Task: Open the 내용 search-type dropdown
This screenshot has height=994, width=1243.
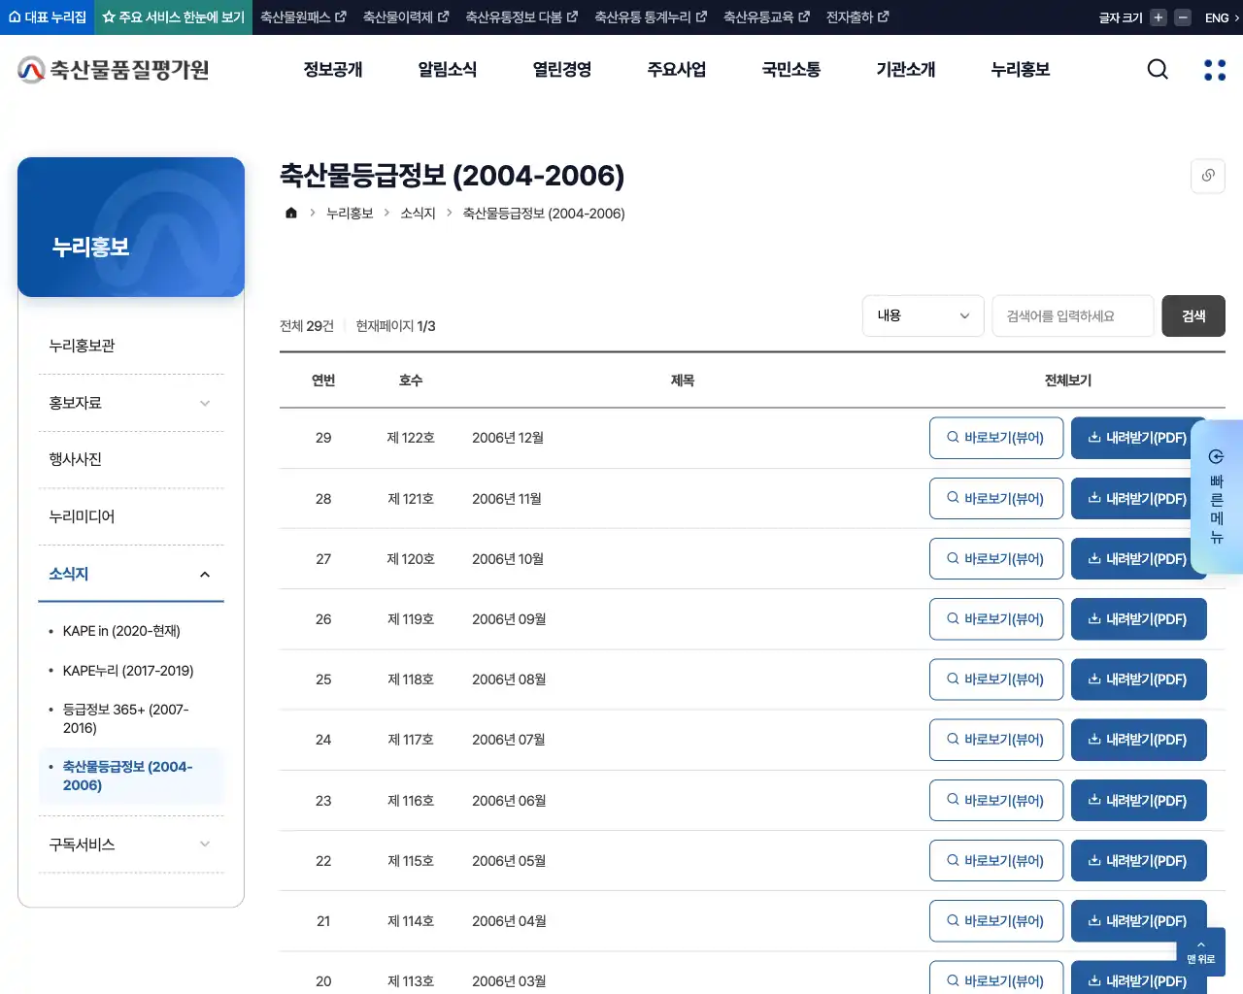Action: [924, 315]
